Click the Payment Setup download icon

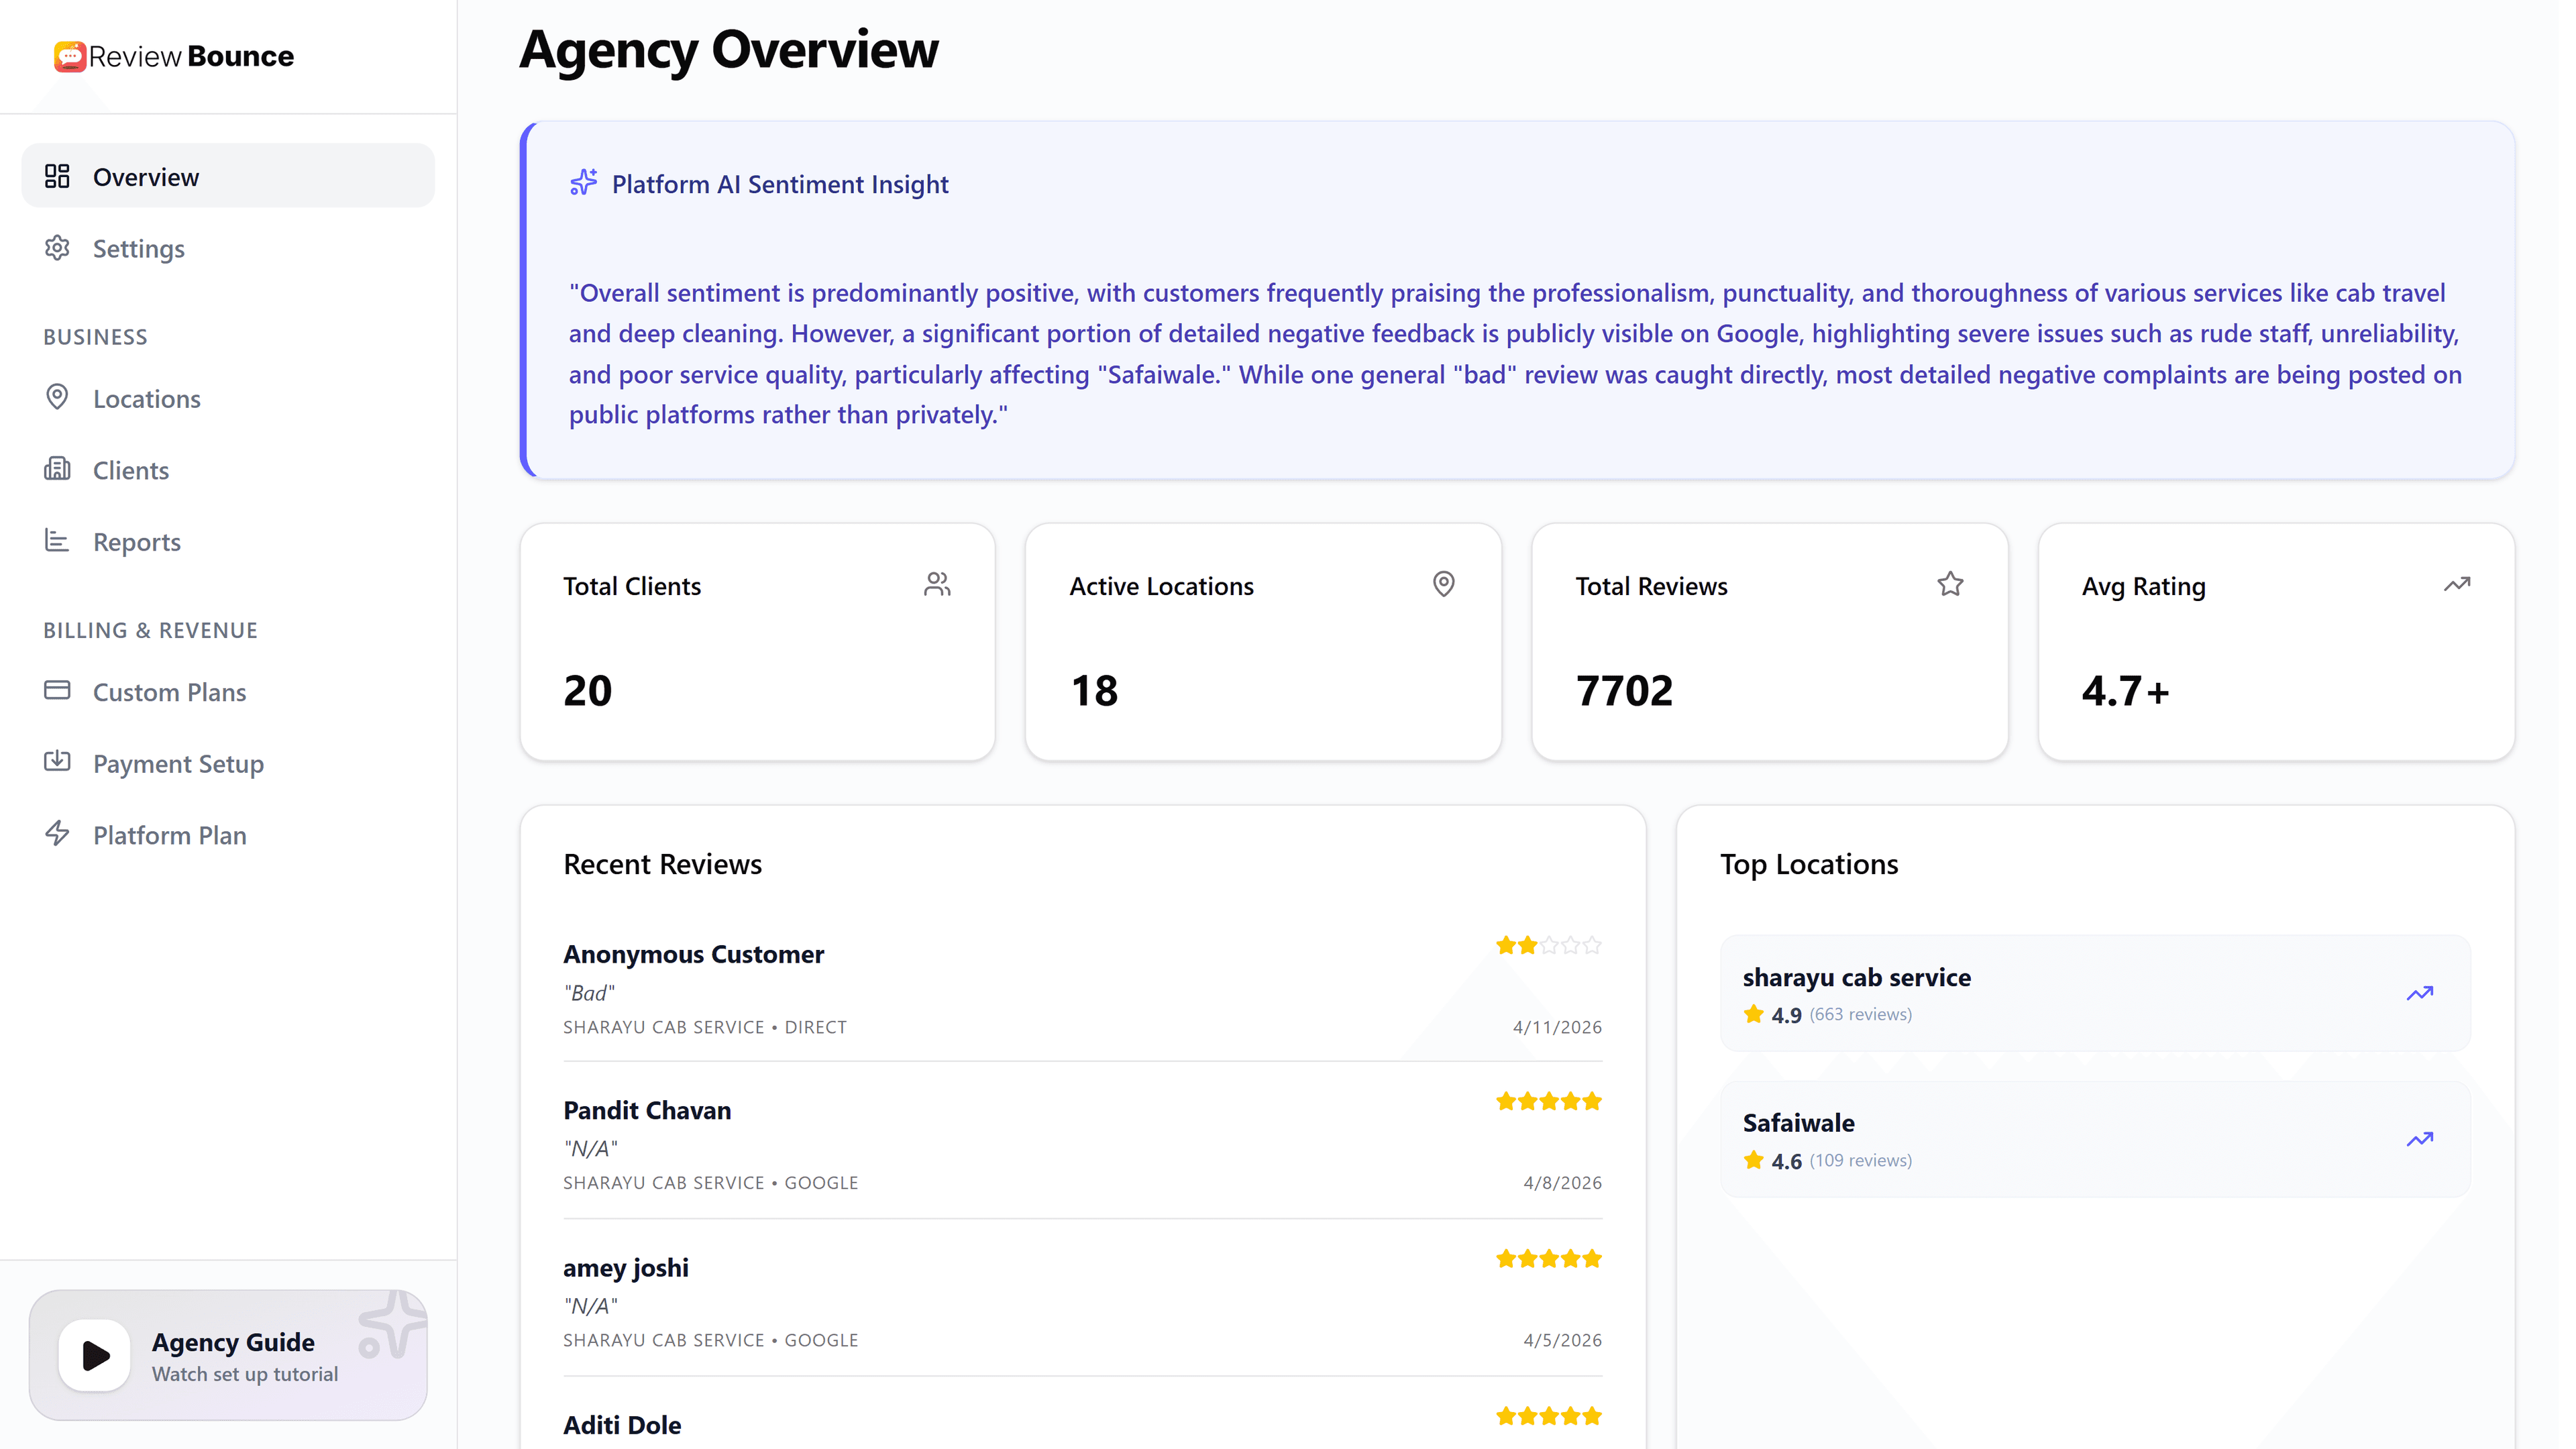point(57,761)
